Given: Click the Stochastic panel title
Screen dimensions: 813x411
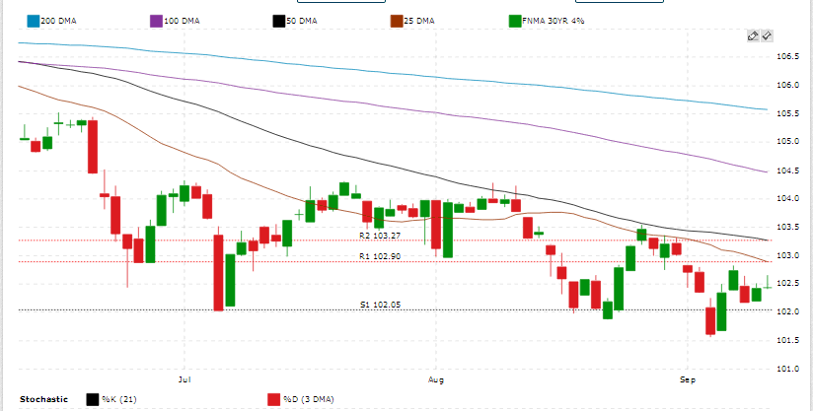Looking at the screenshot, I should (x=43, y=399).
